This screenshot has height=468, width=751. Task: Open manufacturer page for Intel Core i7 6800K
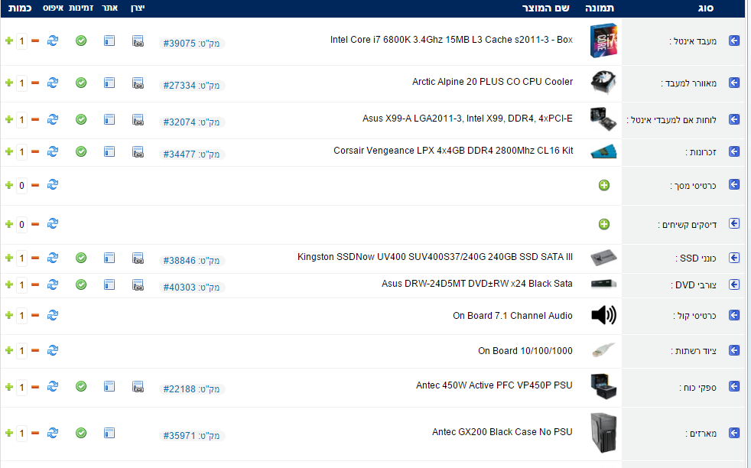tap(138, 41)
